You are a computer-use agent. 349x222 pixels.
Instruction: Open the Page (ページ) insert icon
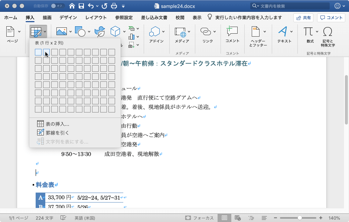tap(10, 31)
